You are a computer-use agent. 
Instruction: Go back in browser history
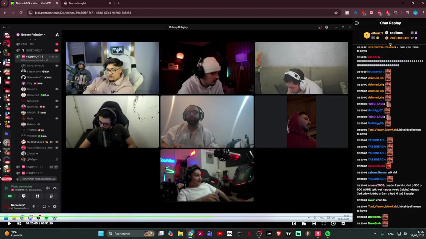[5, 13]
